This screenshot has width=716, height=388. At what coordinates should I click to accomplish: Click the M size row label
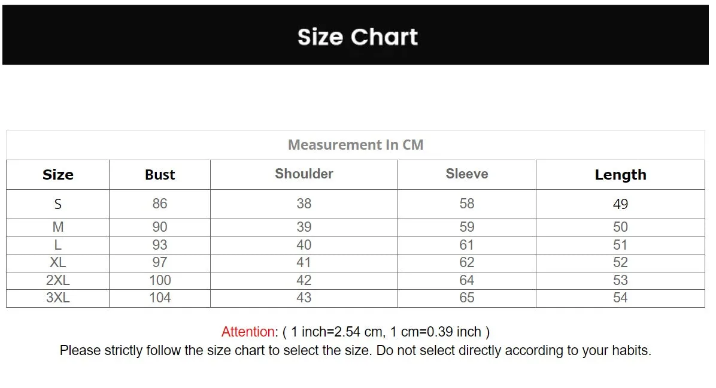coord(58,228)
